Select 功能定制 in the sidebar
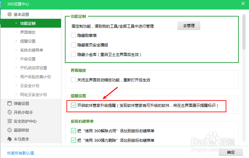249x158 pixels. click(31, 23)
